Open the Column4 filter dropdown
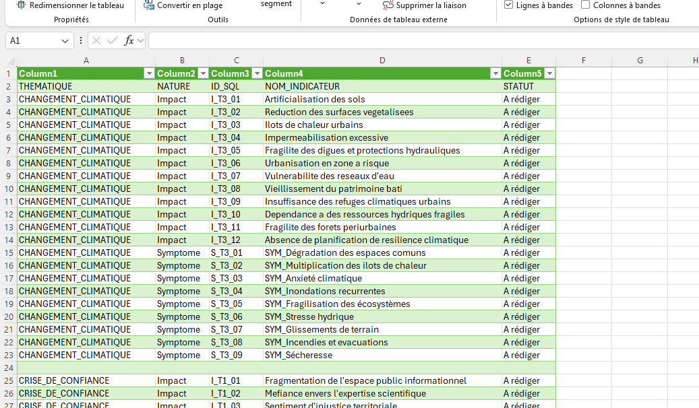 point(495,73)
